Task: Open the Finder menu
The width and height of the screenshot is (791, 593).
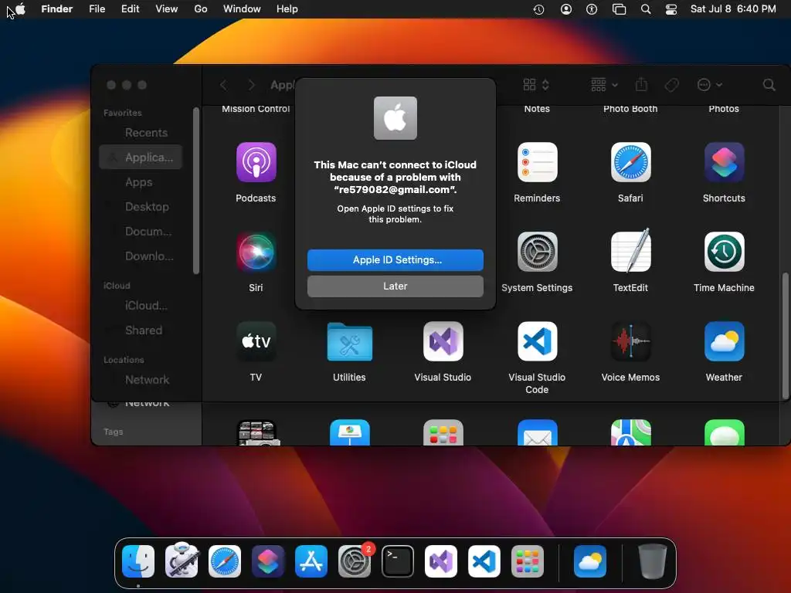Action: pyautogui.click(x=57, y=9)
